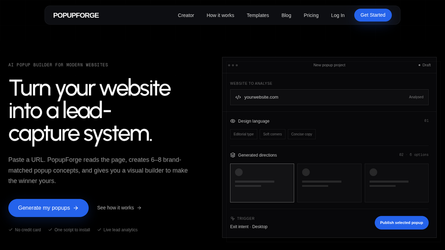Click the Design language heading
This screenshot has width=445, height=250.
tap(254, 121)
